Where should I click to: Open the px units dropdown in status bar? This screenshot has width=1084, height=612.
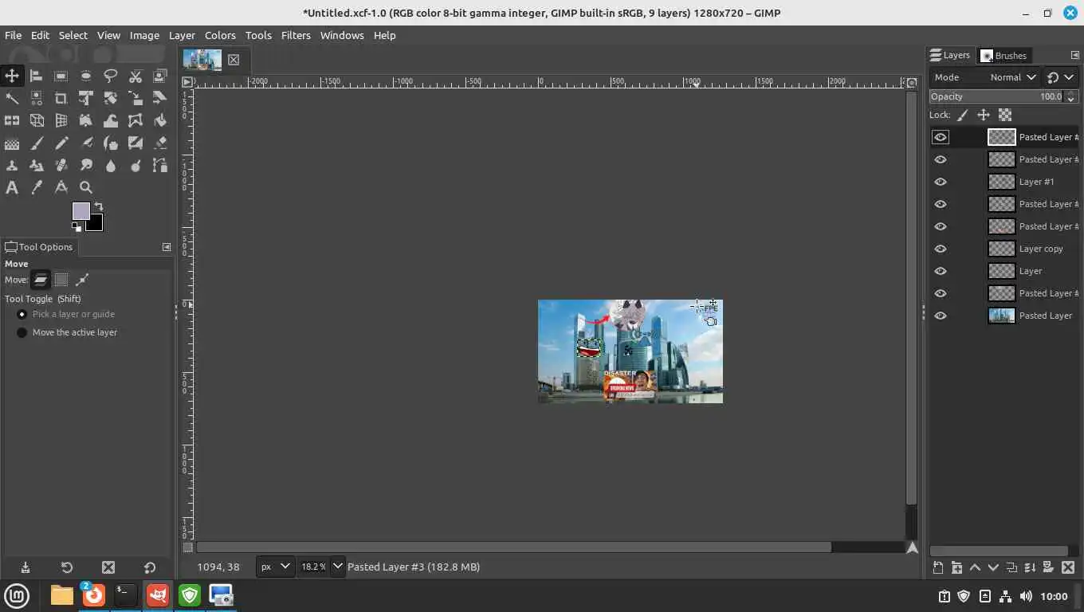(275, 567)
